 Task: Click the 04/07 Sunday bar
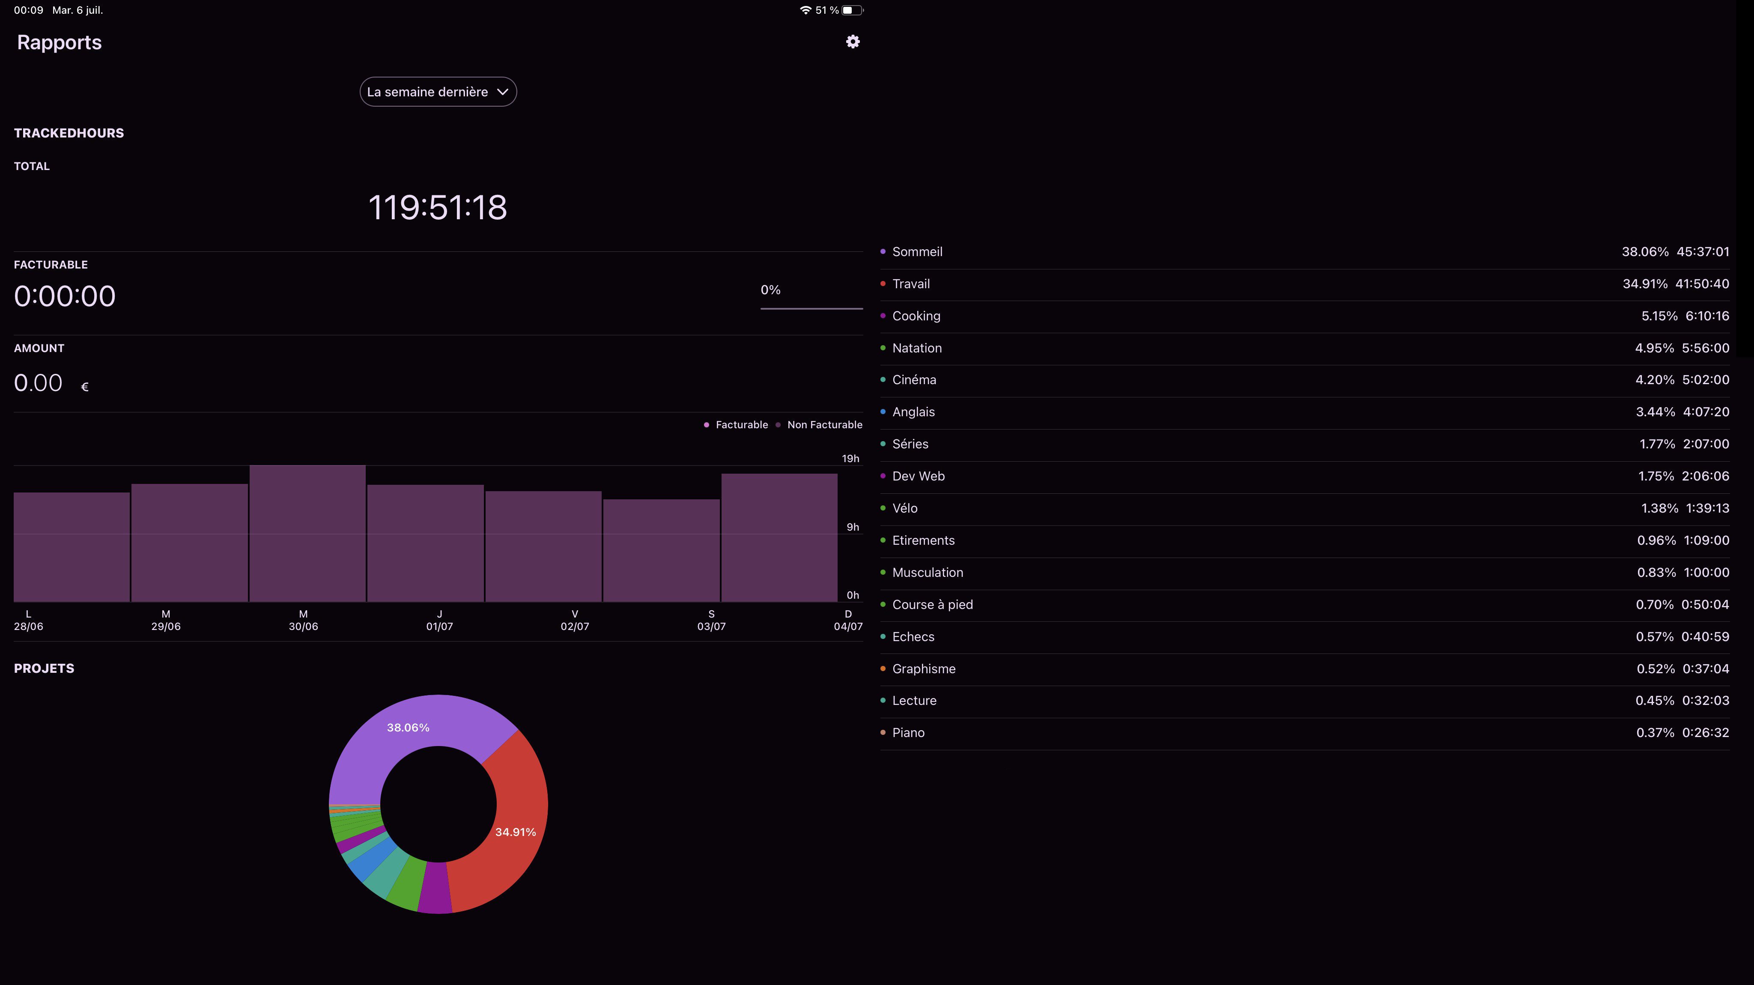click(x=779, y=537)
